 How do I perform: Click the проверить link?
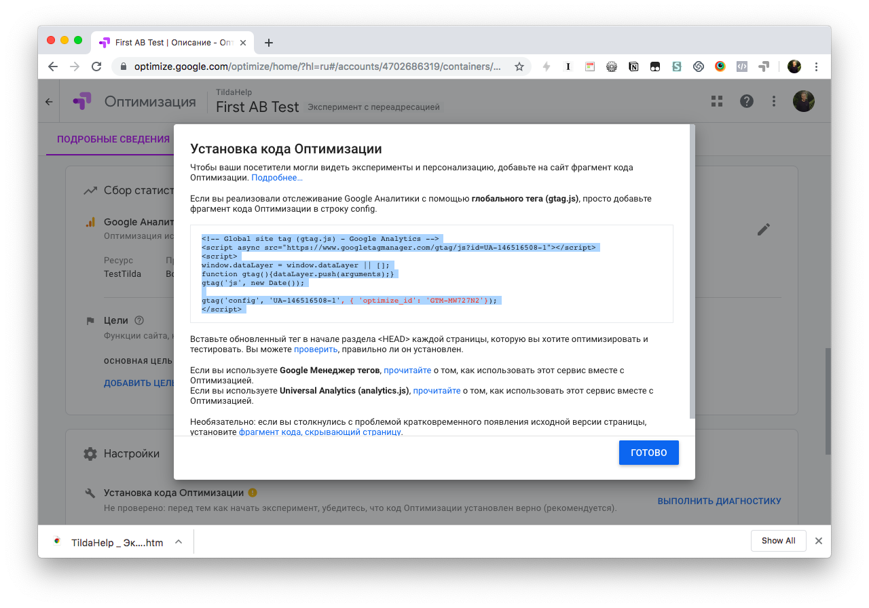(316, 349)
